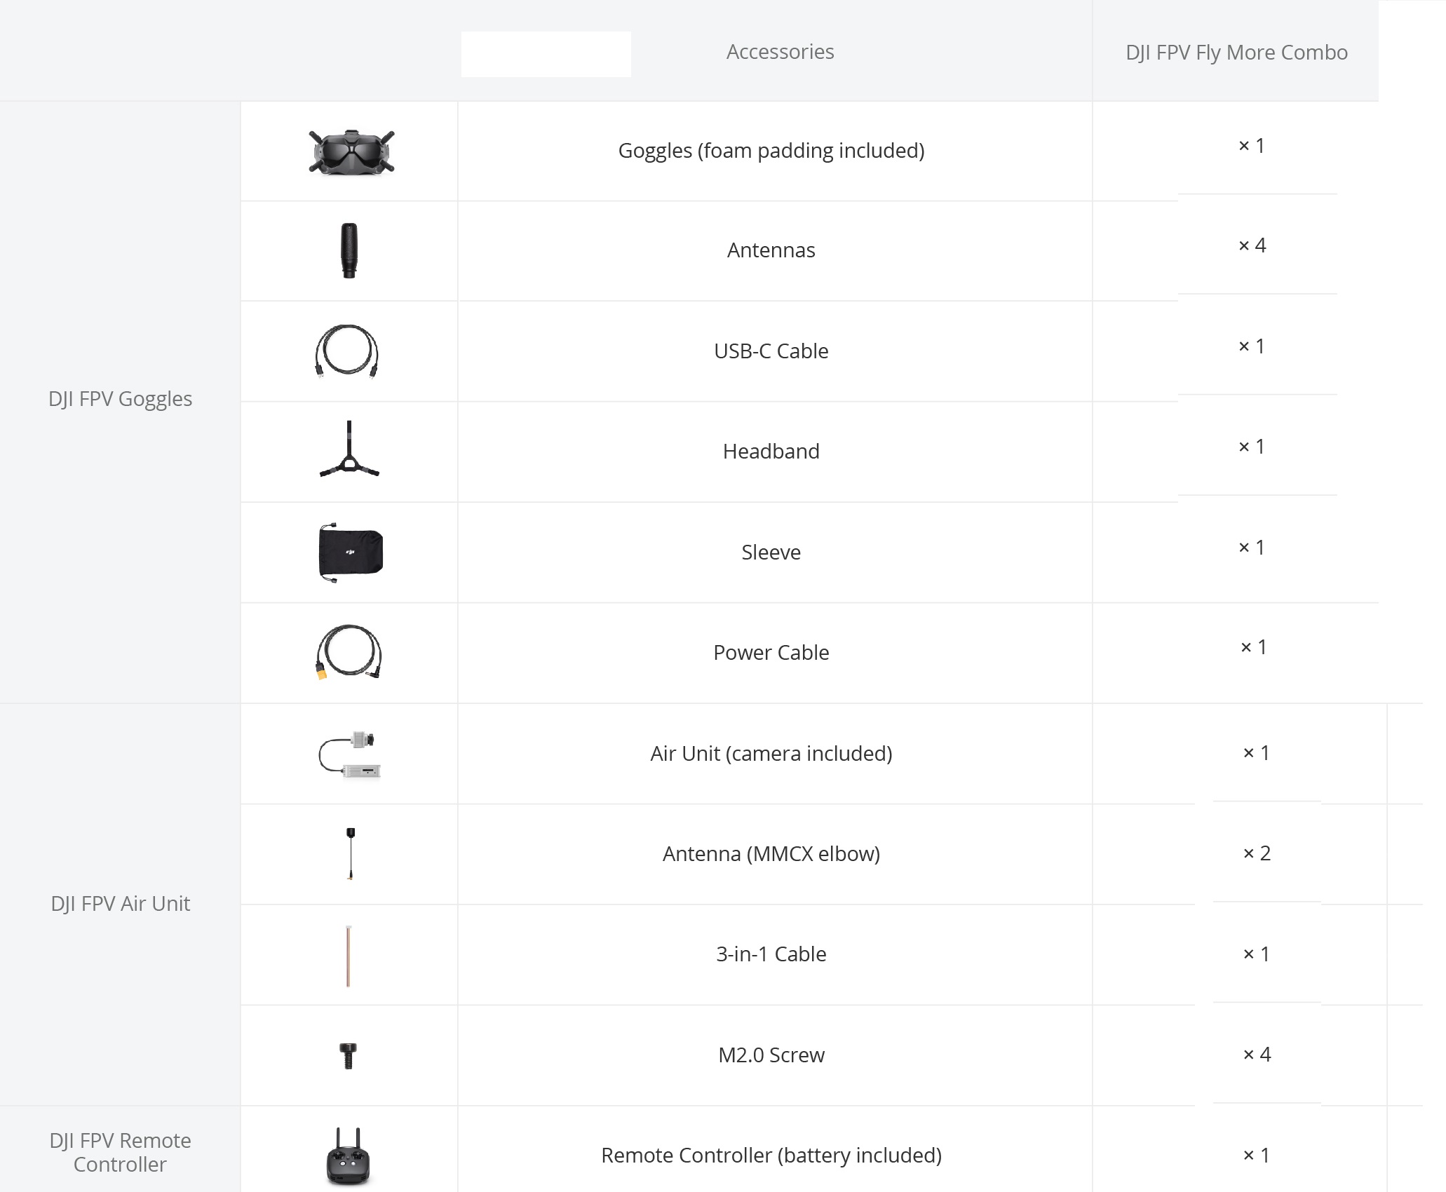The height and width of the screenshot is (1192, 1446).
Task: Click the DJI FPV Air Unit category label
Action: 120,904
